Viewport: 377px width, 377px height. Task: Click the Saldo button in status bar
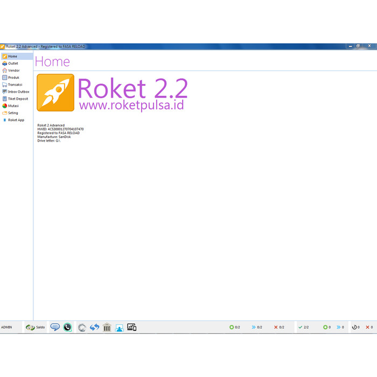pos(36,327)
